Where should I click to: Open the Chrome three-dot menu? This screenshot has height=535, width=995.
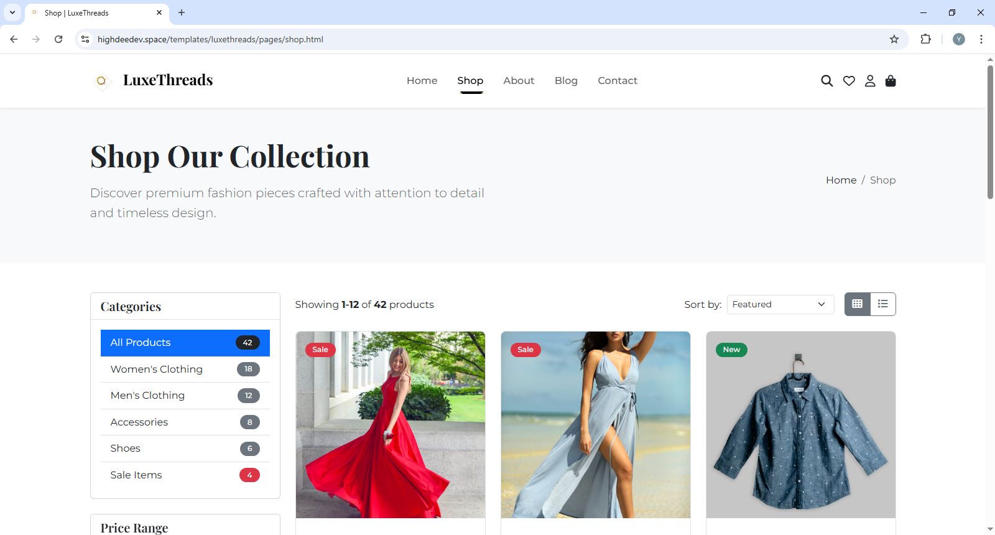[x=981, y=39]
